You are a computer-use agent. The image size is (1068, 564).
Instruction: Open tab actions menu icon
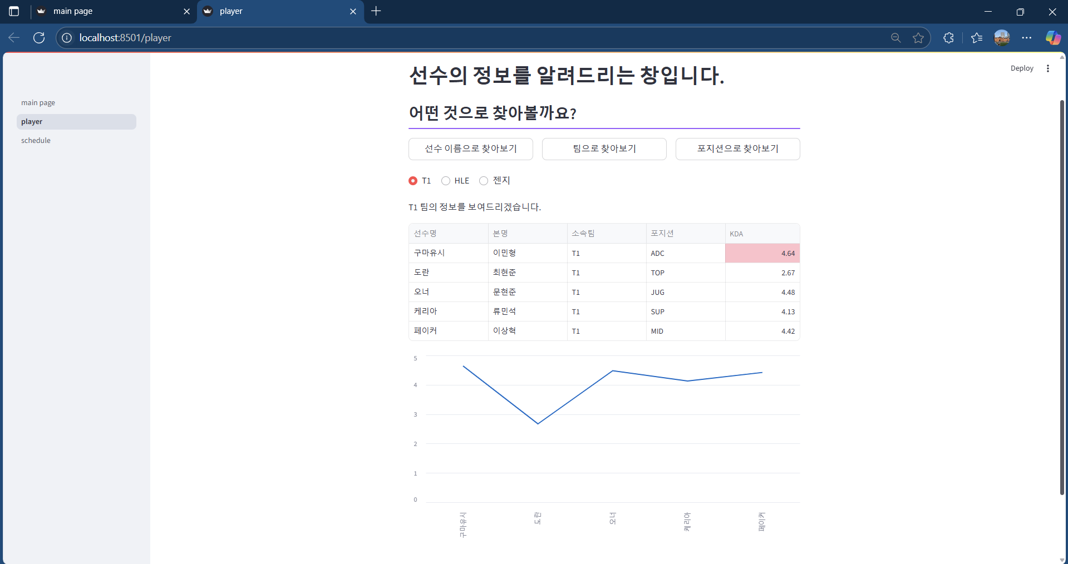(x=14, y=11)
